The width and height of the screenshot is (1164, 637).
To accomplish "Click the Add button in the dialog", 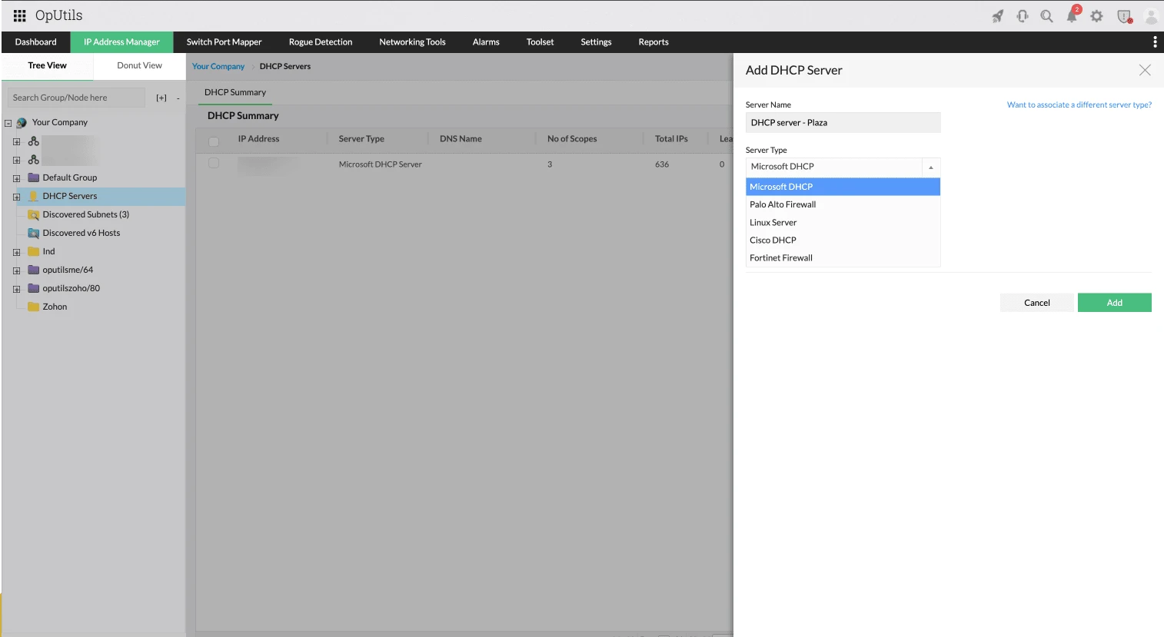I will point(1114,302).
